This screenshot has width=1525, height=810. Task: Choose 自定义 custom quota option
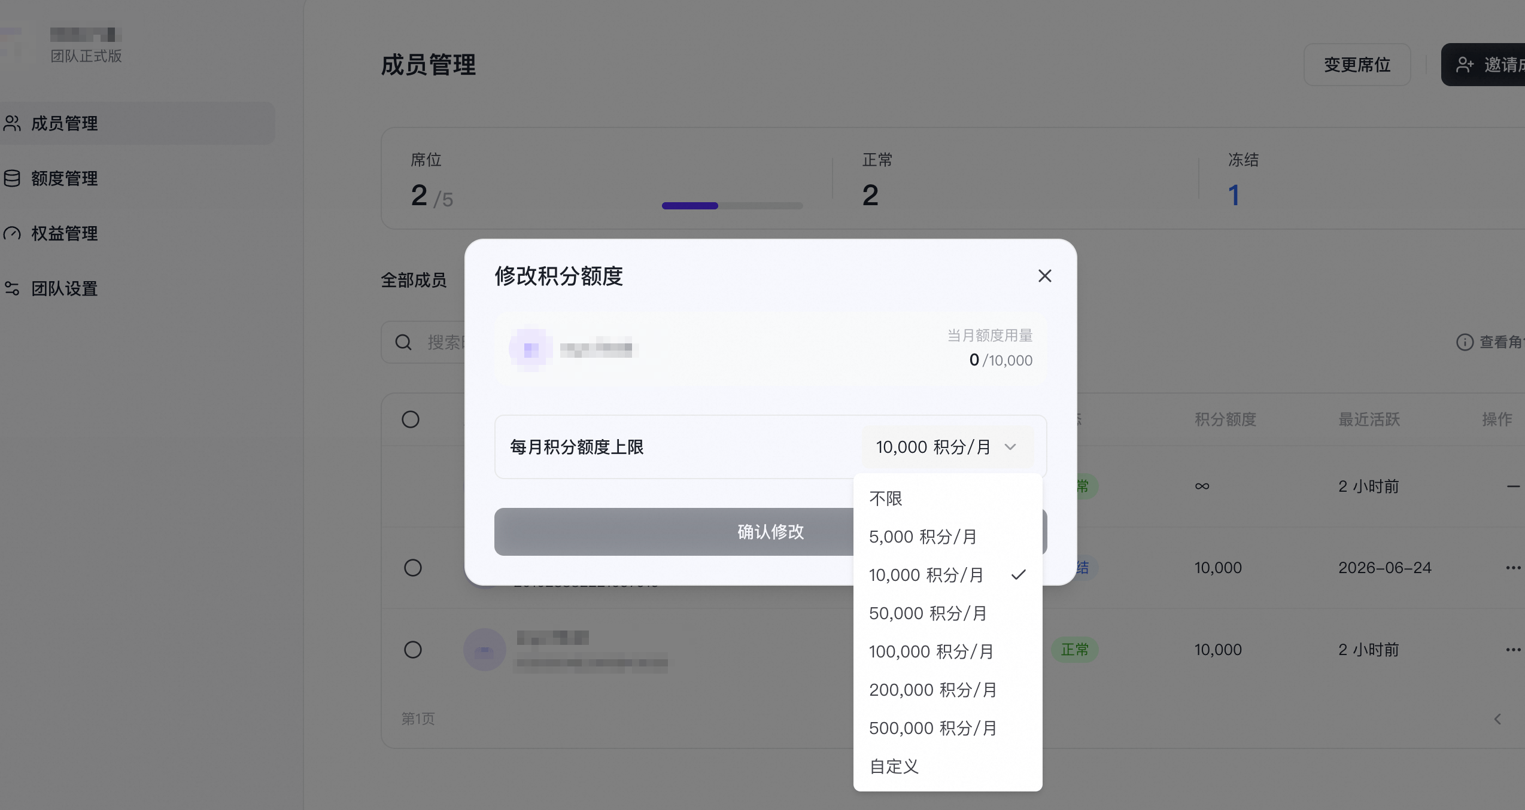point(947,766)
